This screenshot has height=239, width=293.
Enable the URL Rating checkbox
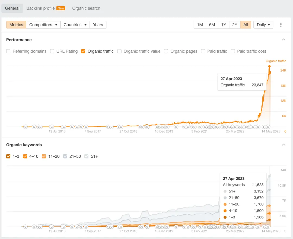point(52,51)
